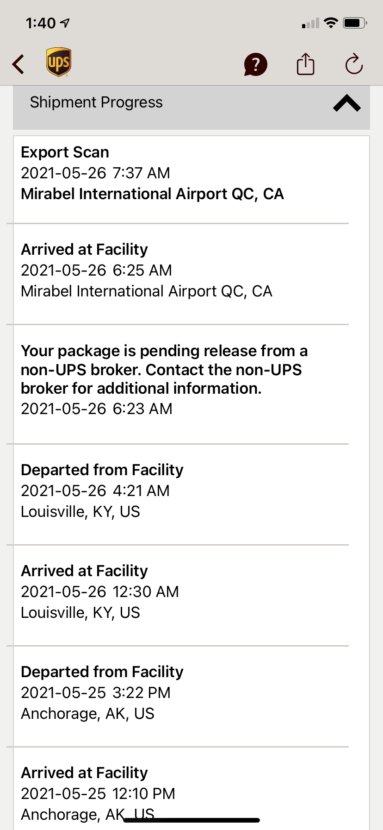Select Departed from Facility Anchorage entry

click(181, 697)
